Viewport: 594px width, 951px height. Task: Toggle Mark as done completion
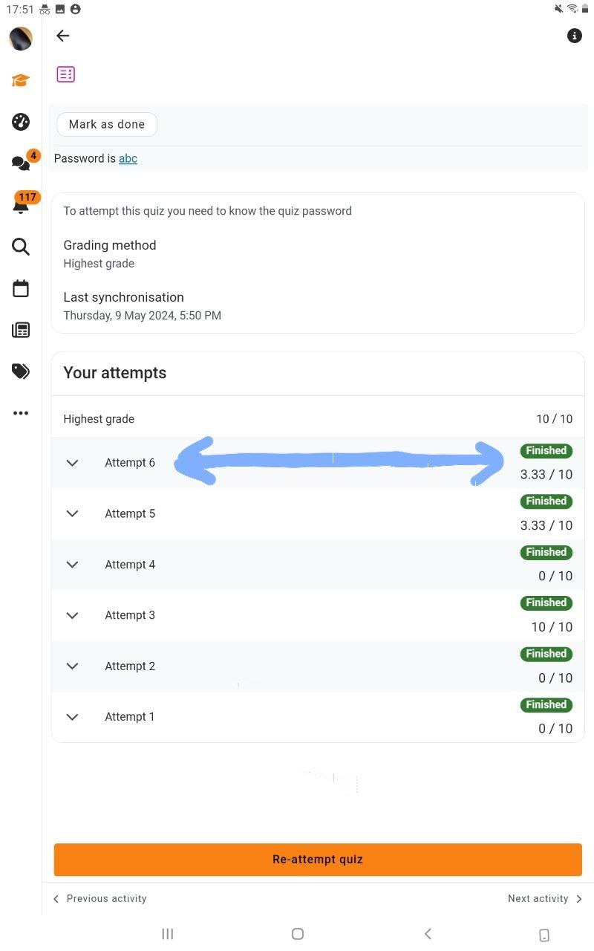(x=107, y=124)
